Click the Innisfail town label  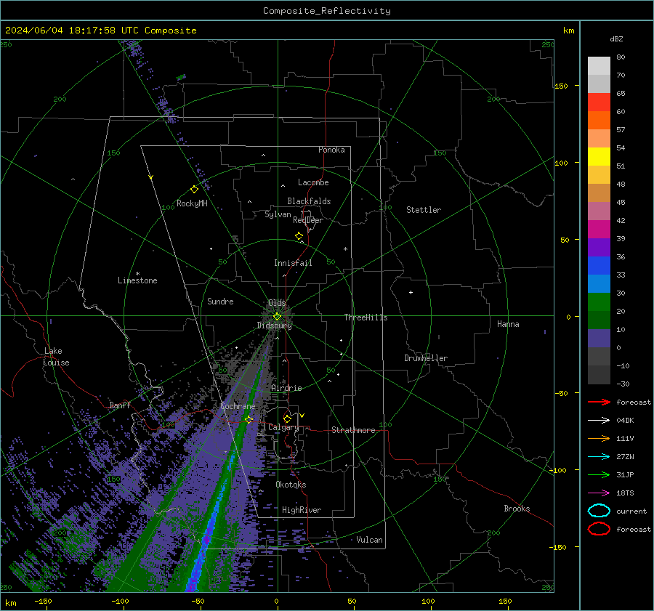293,263
